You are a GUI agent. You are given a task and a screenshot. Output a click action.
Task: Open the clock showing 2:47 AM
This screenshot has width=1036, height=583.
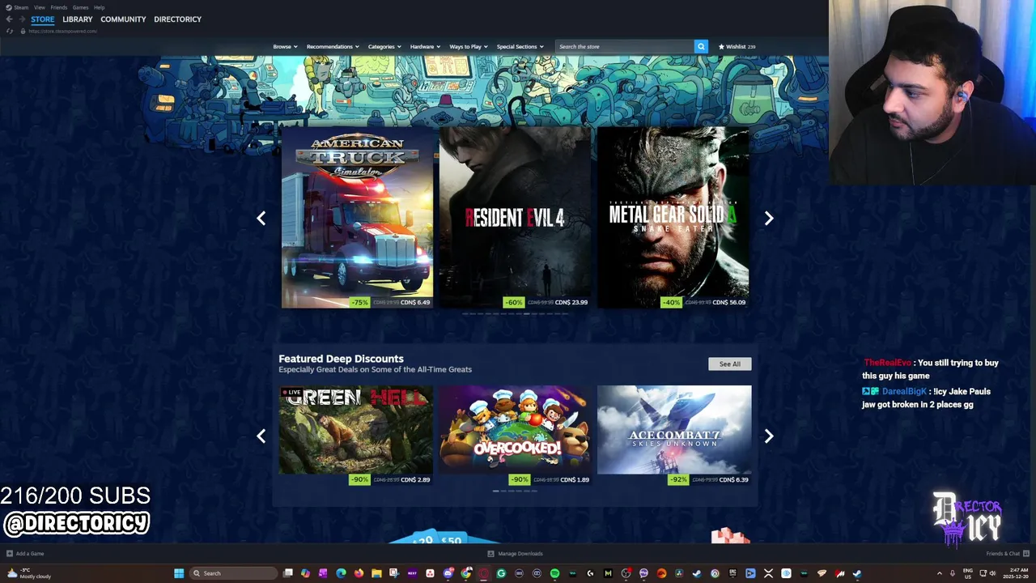click(x=1016, y=573)
